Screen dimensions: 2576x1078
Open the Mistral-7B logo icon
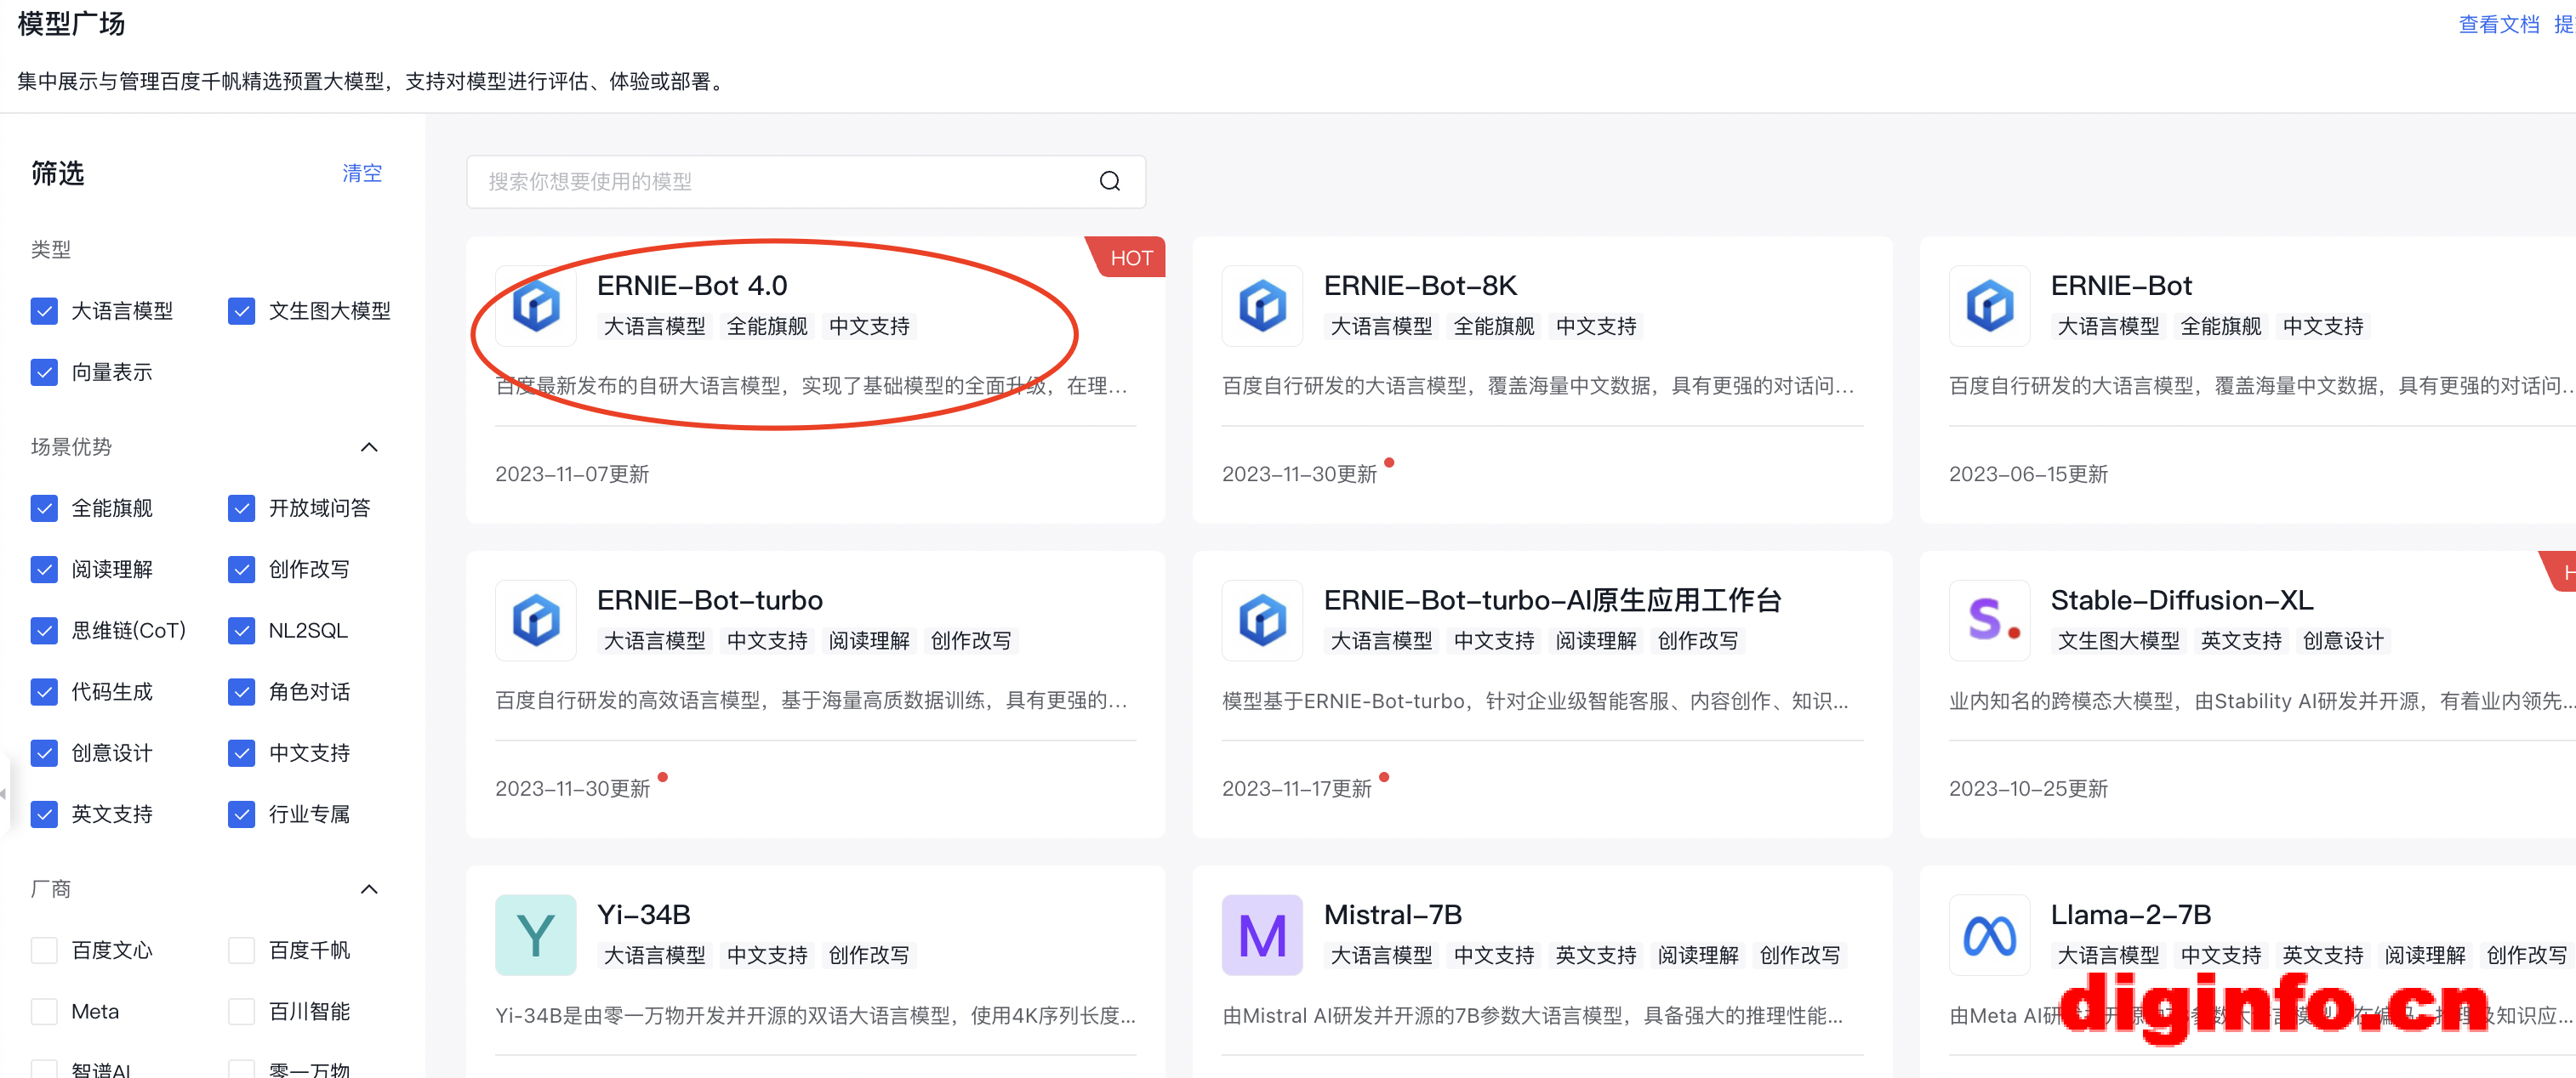(x=1262, y=935)
